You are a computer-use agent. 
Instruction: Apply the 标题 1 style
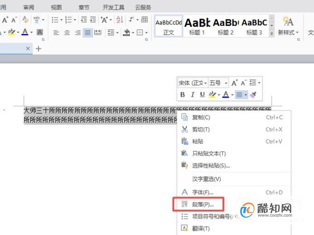197,26
